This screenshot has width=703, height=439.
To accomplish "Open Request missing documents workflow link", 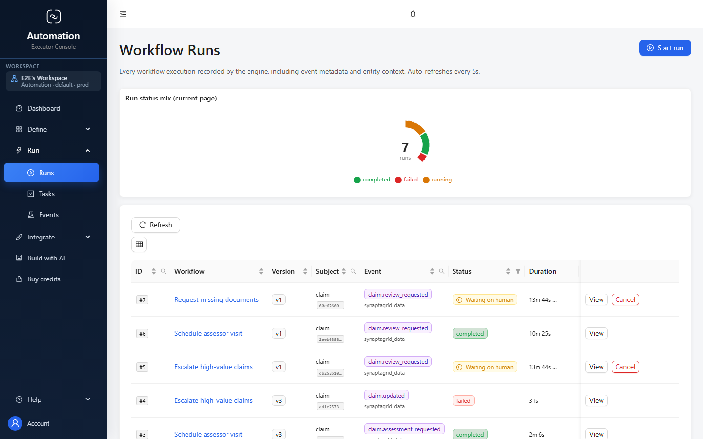I will click(x=216, y=299).
